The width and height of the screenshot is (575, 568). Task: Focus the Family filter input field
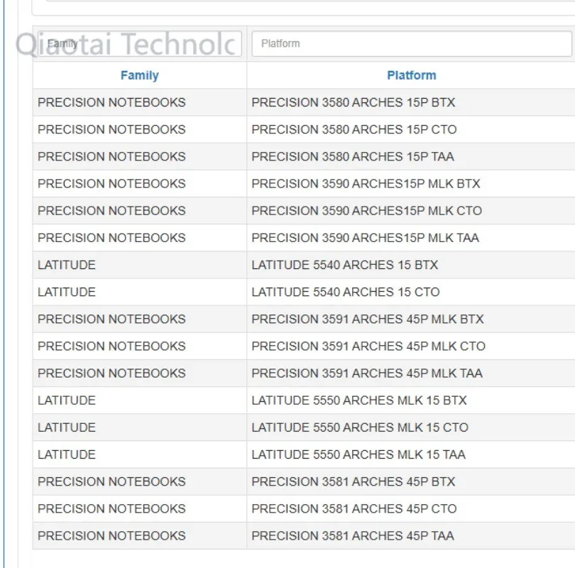coord(139,43)
